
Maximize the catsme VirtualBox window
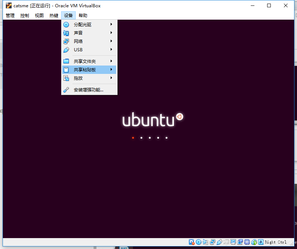pos(269,6)
